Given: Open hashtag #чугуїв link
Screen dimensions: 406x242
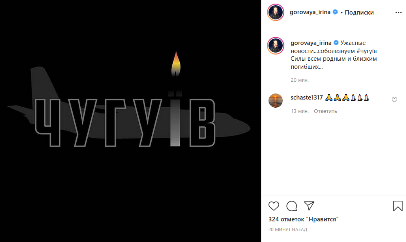Looking at the screenshot, I should pyautogui.click(x=366, y=51).
